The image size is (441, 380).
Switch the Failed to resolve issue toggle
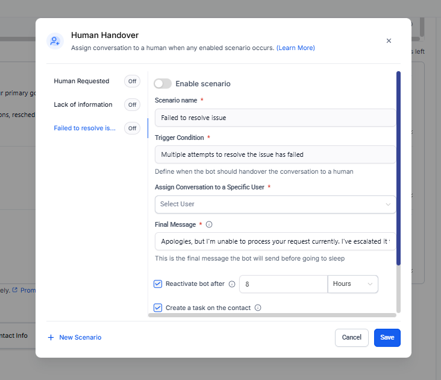click(132, 128)
